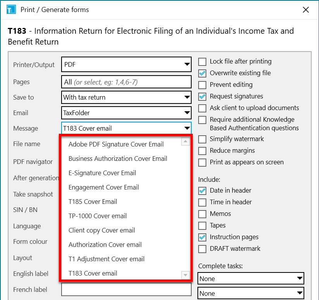Click the French label text field
Screen dimensions: 319x300
coord(126,290)
